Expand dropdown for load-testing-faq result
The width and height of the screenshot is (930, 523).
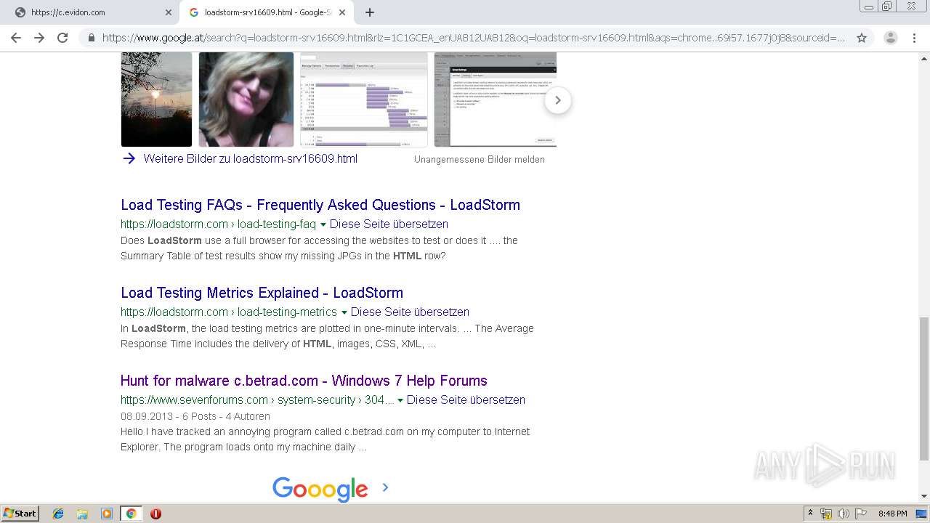coord(323,224)
